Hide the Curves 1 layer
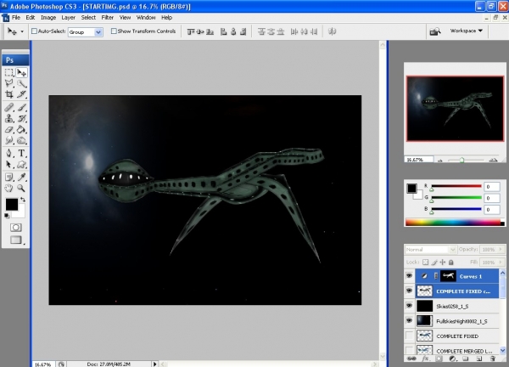 point(410,276)
